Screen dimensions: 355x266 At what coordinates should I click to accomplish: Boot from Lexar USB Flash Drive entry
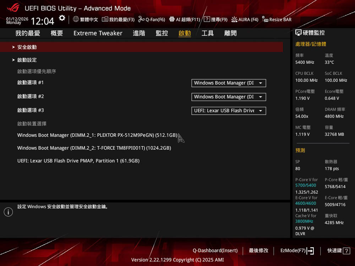[x=78, y=161]
